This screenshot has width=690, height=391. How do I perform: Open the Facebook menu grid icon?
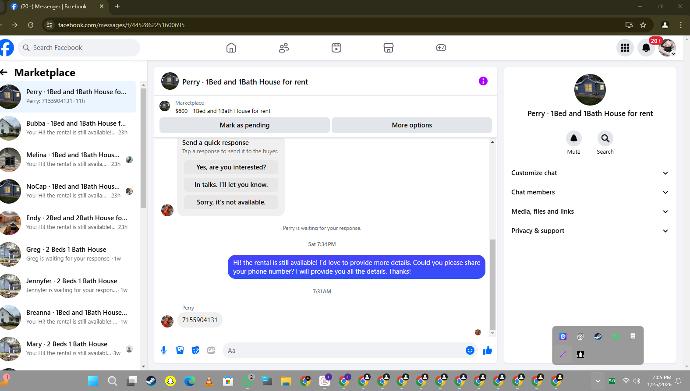point(625,48)
